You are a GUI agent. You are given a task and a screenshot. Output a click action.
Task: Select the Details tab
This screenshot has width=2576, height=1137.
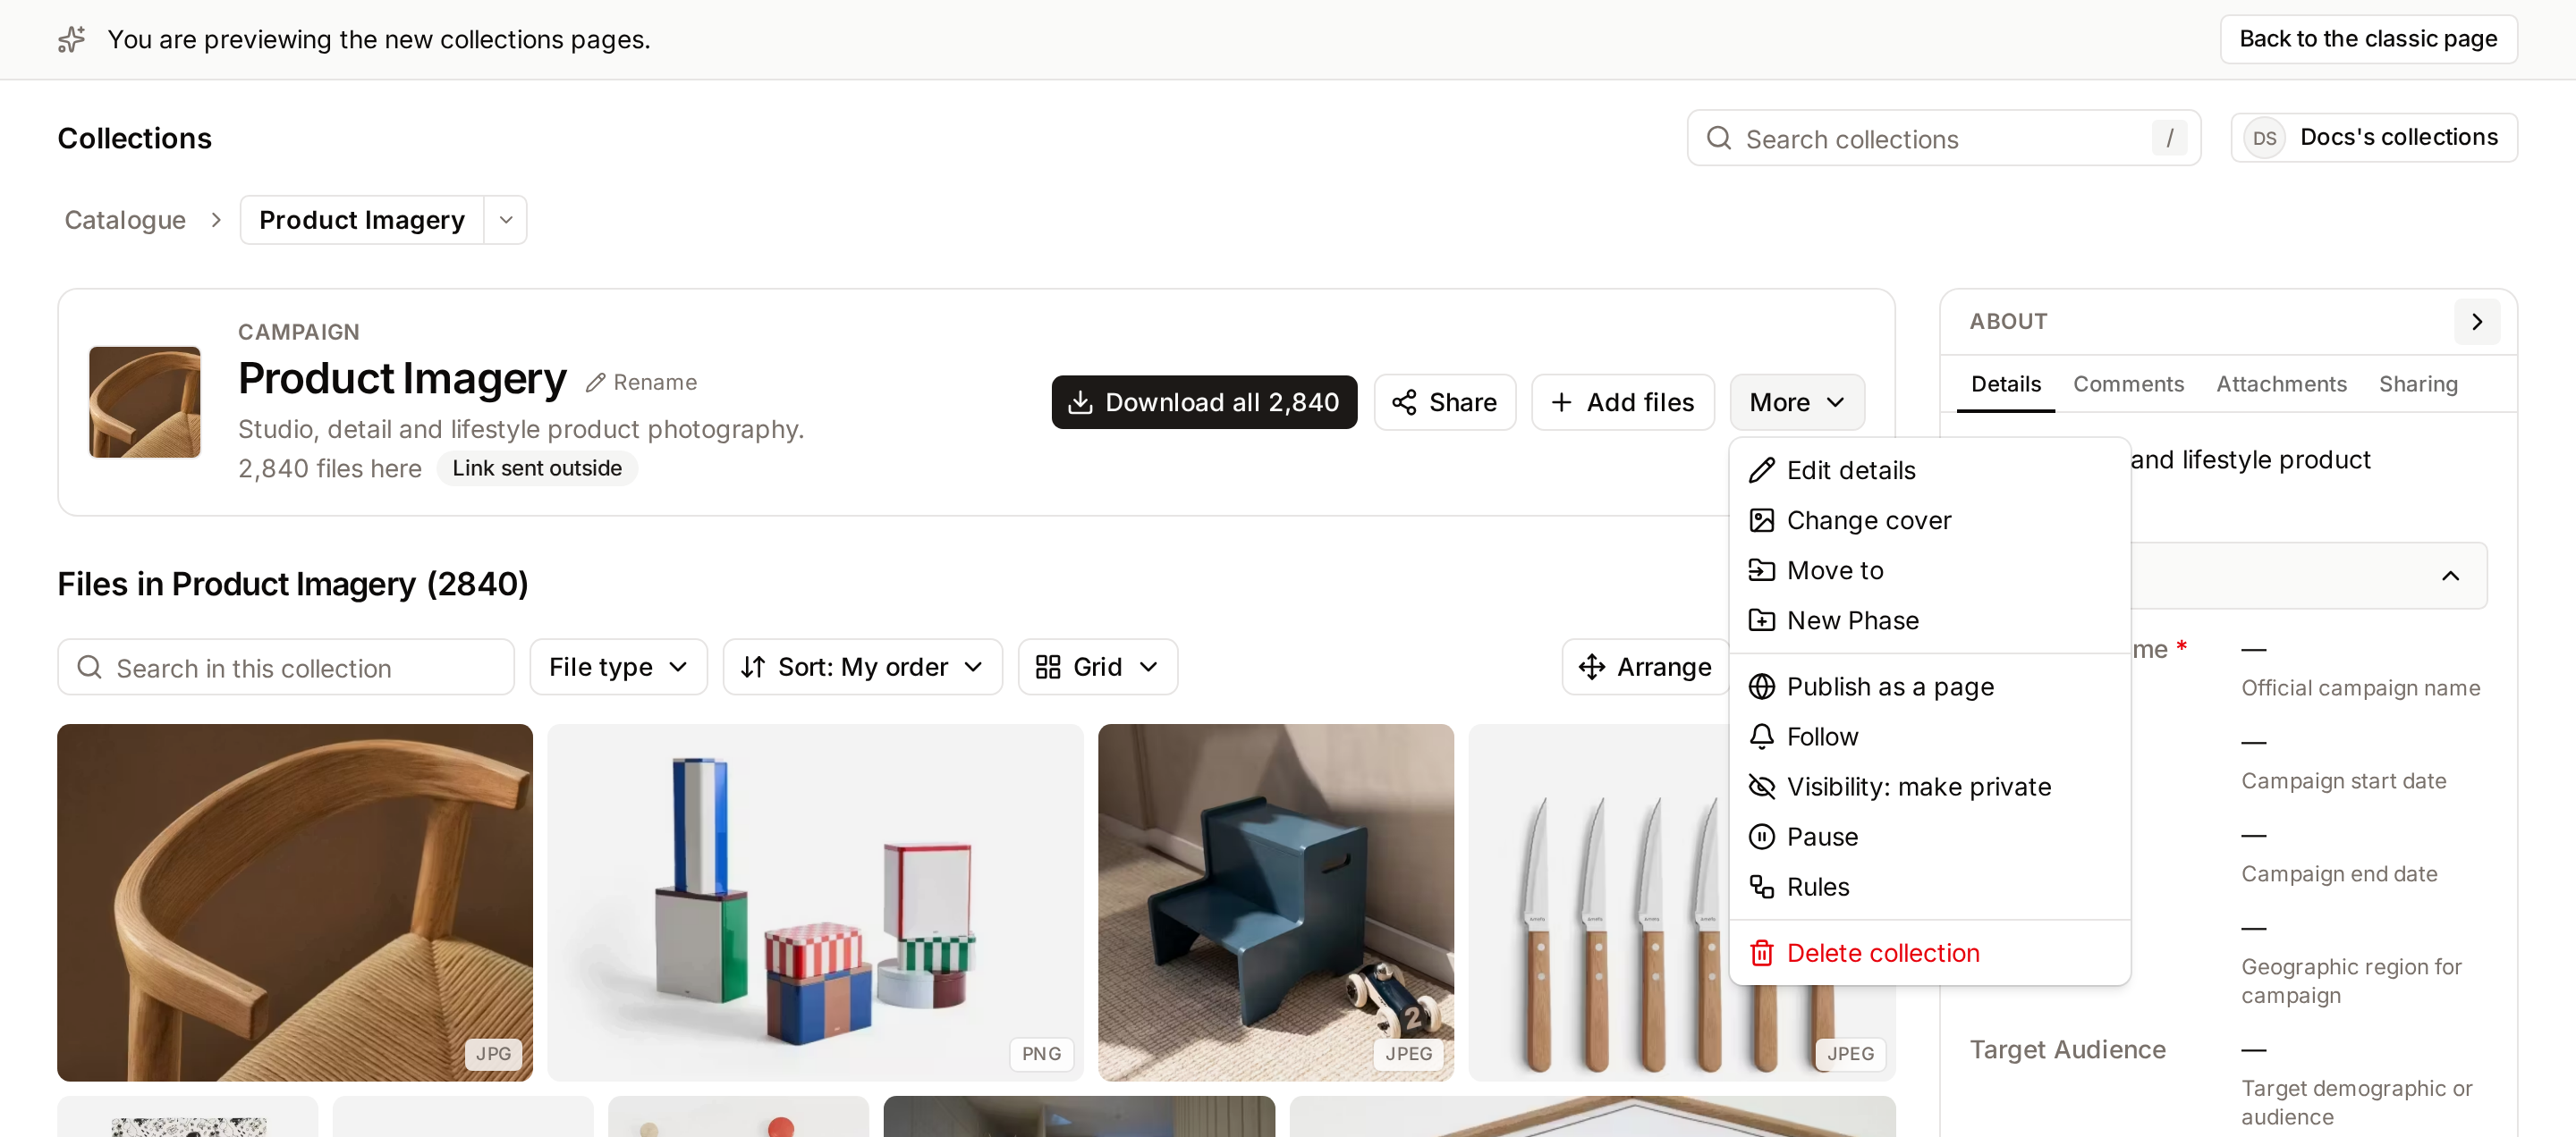point(2005,383)
